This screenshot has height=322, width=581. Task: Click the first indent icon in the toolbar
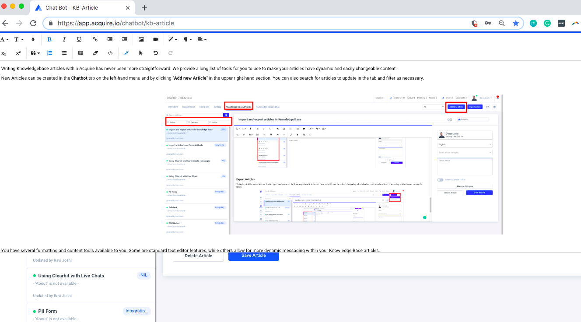pos(110,39)
